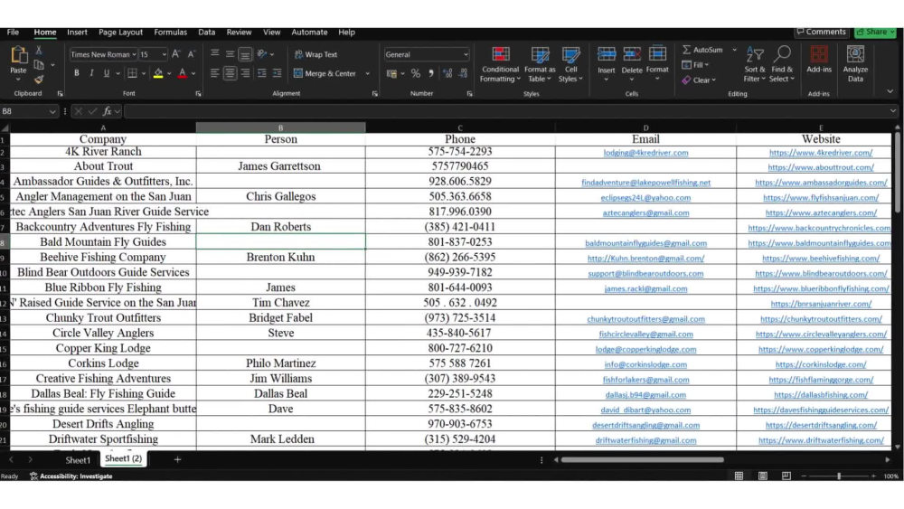Switch to the Page Layout tab
904x509 pixels.
tap(120, 33)
